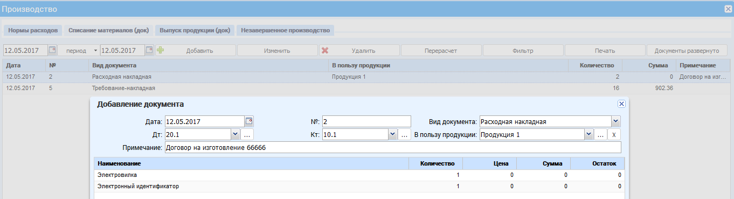This screenshot has width=734, height=199.
Task: Click the Перерасчет button
Action: point(441,51)
